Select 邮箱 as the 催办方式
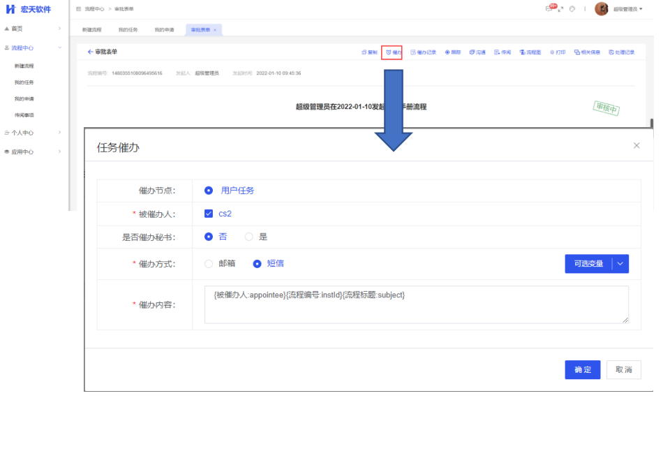The width and height of the screenshot is (663, 449). (209, 264)
